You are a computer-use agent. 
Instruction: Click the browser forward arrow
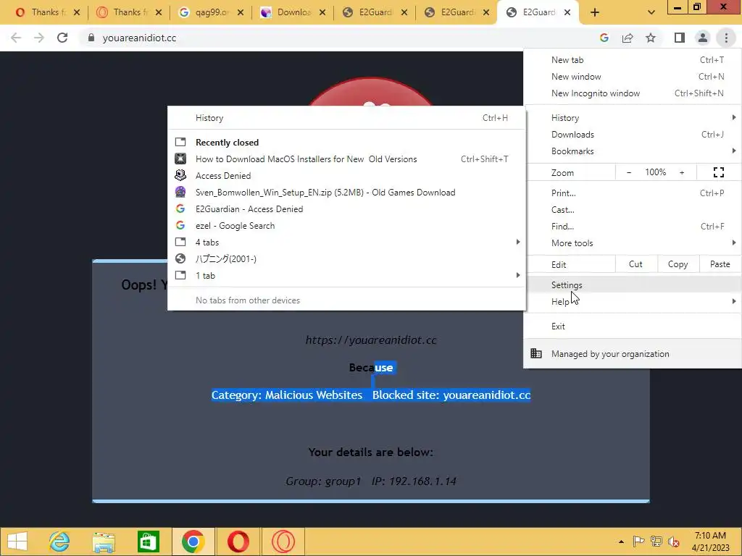point(39,38)
